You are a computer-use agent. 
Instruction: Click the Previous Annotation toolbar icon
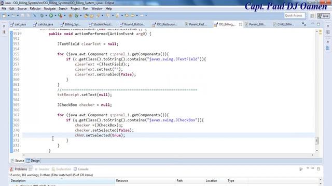point(118,16)
